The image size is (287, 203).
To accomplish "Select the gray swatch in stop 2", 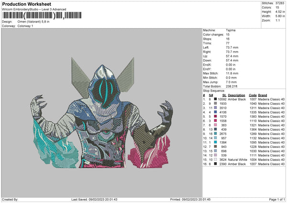I will [215, 103].
